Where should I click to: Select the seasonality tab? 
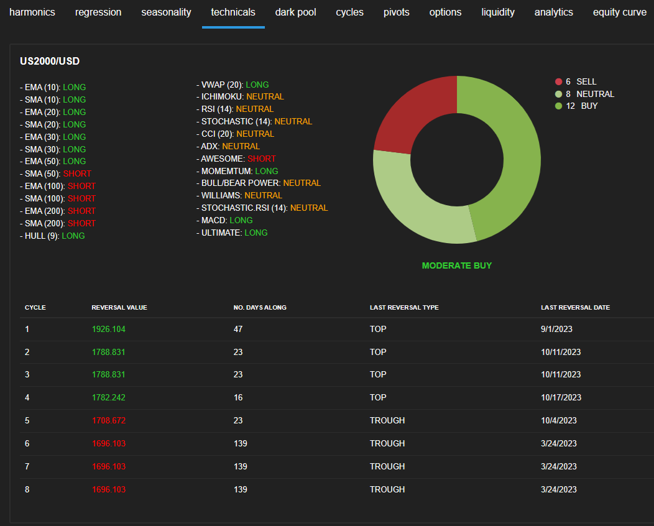[166, 12]
